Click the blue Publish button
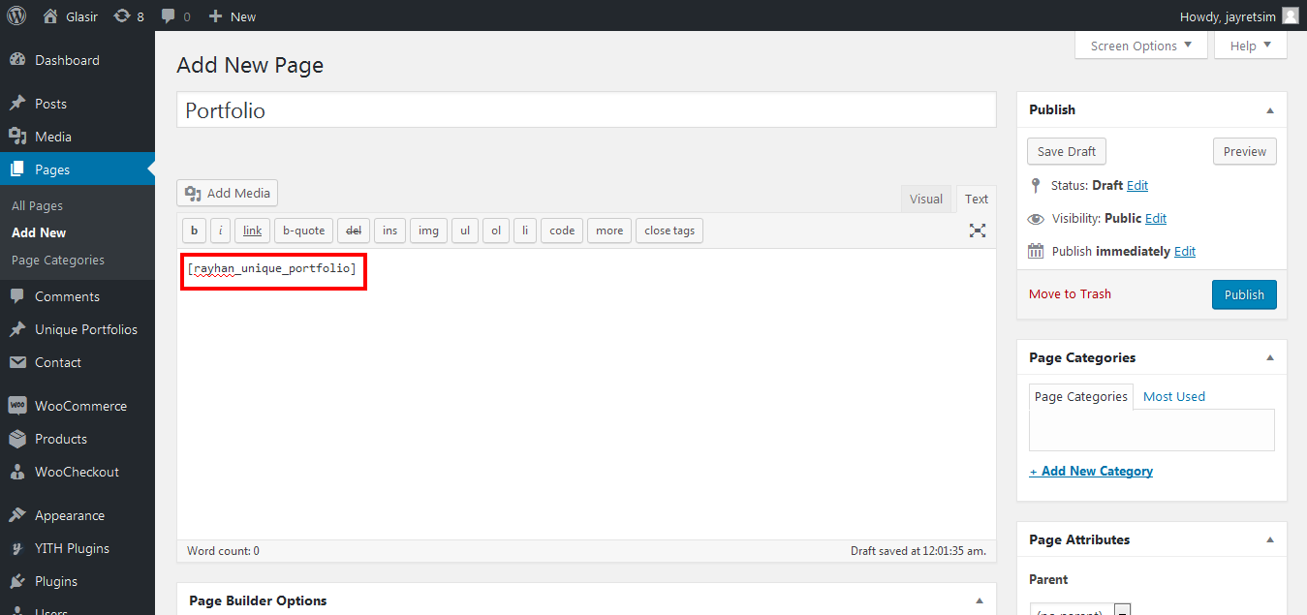The width and height of the screenshot is (1307, 615). (1244, 294)
